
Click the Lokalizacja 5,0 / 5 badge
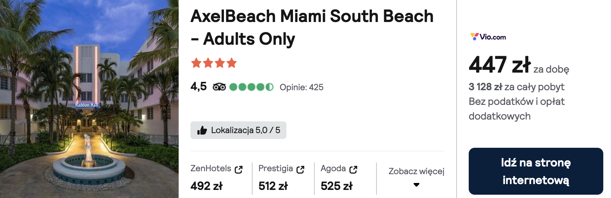[238, 130]
